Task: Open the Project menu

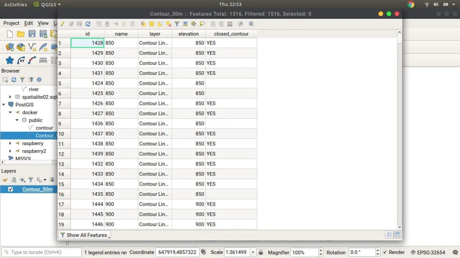Action: tap(11, 23)
